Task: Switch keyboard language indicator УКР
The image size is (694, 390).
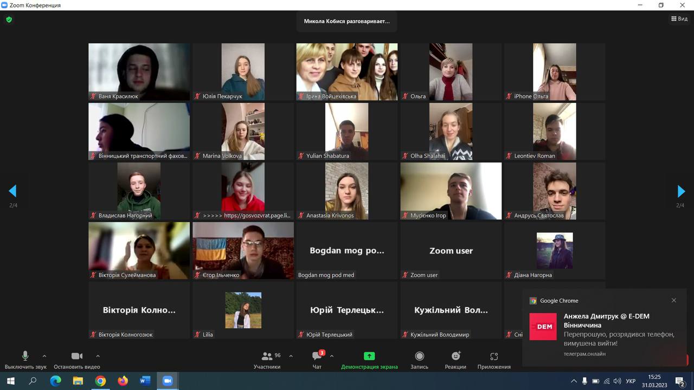Action: pos(631,381)
